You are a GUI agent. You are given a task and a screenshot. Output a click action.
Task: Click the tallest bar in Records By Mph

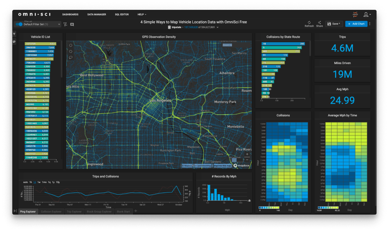pyautogui.click(x=209, y=192)
